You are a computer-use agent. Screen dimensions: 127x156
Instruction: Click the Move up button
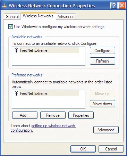click(102, 94)
